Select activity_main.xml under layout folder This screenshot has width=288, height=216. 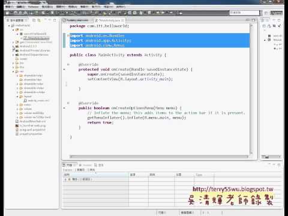click(37, 101)
